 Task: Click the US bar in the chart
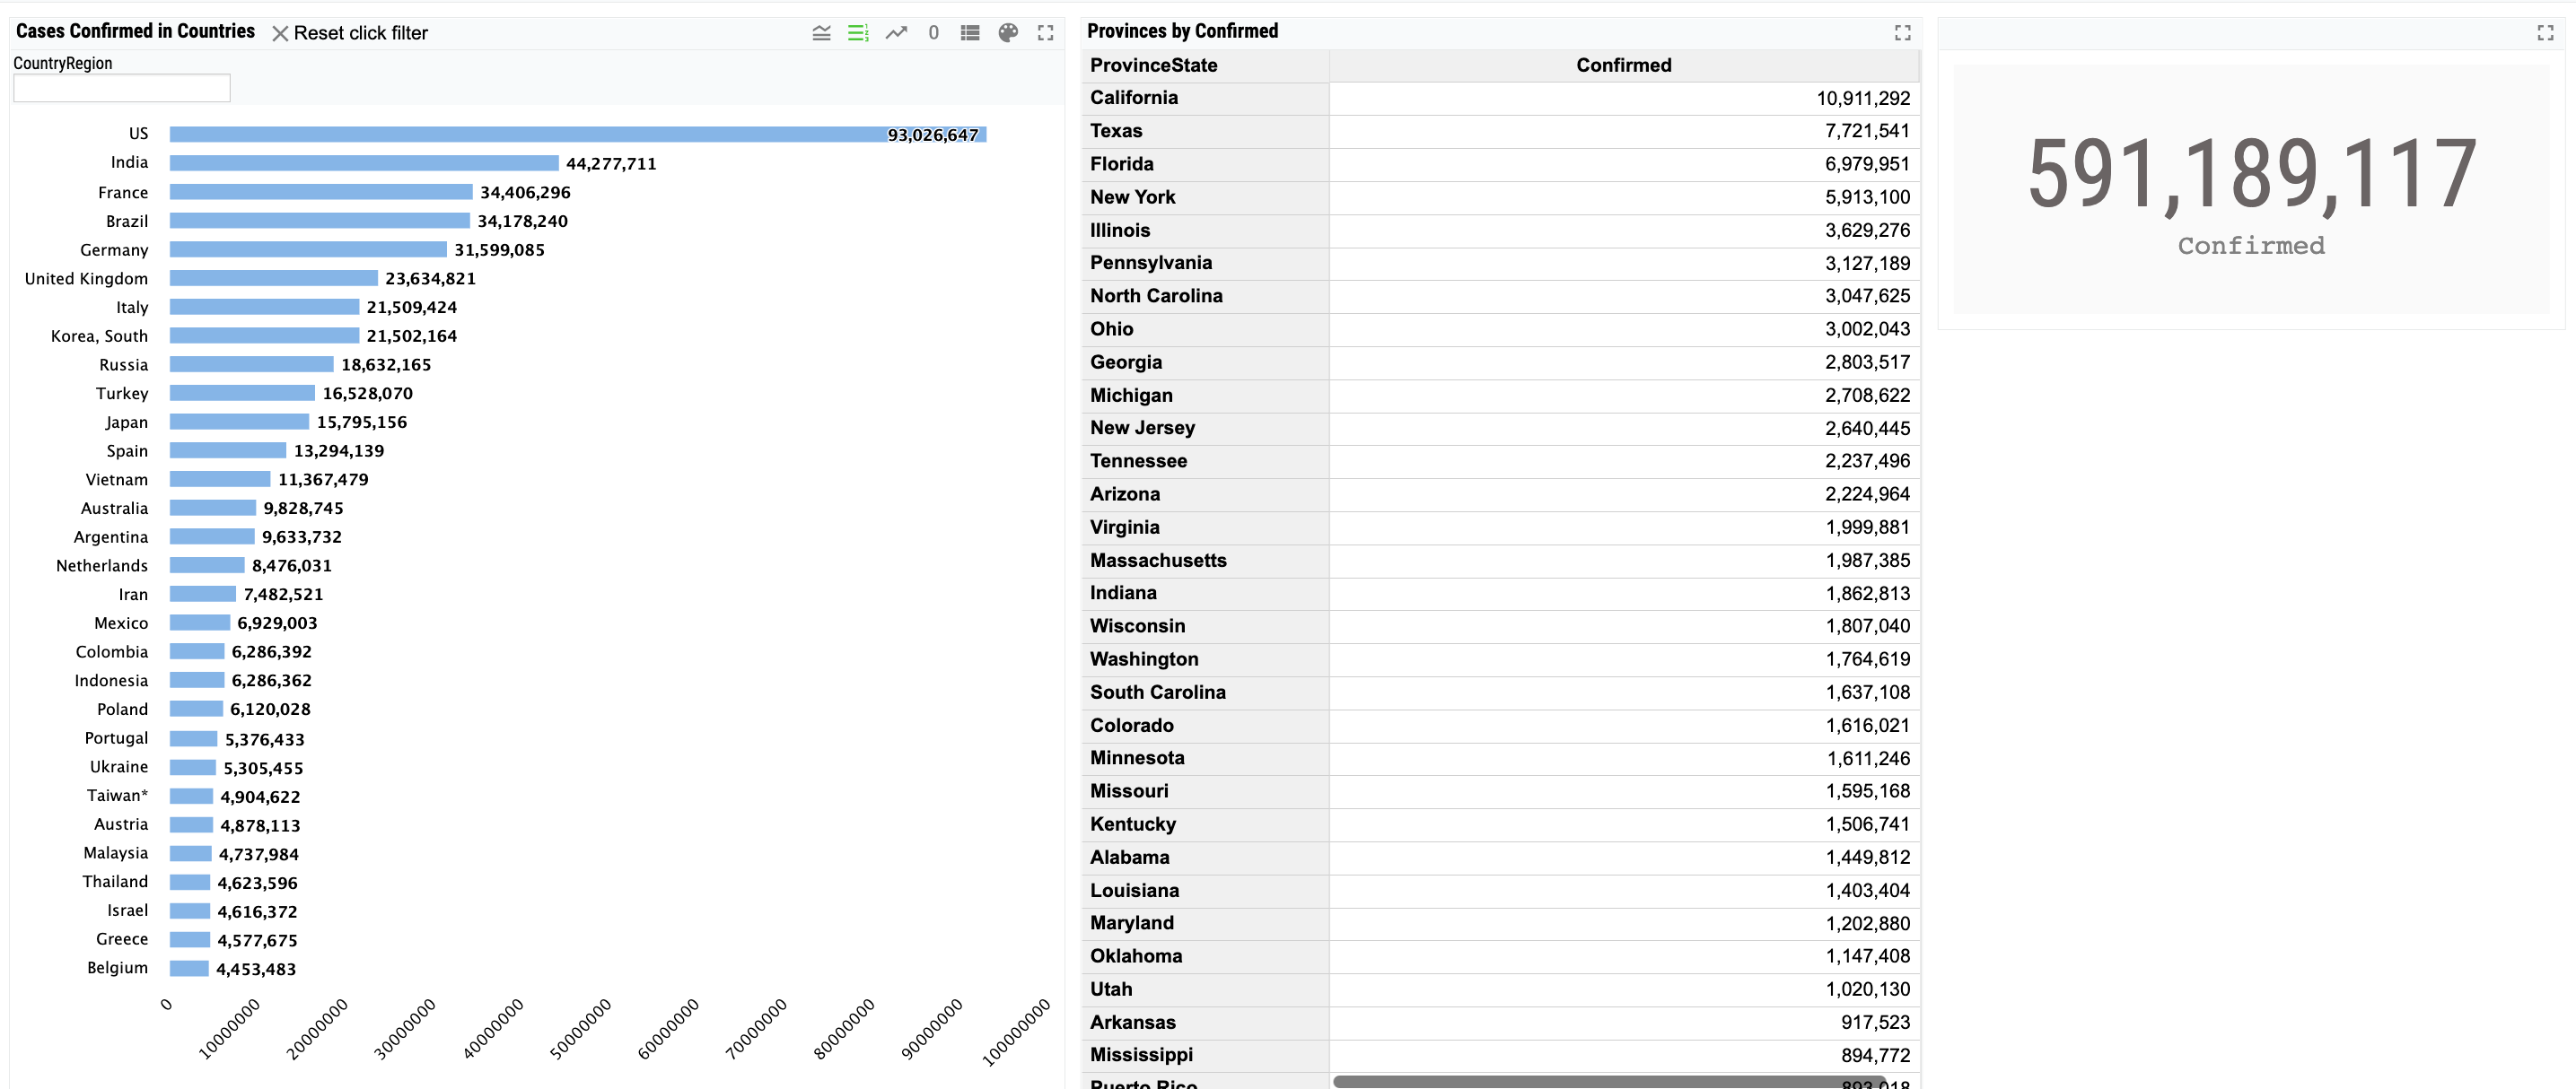(x=578, y=134)
